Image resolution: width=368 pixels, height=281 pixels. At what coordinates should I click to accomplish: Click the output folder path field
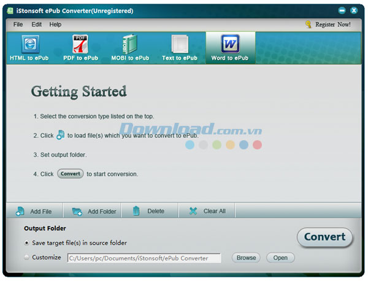pyautogui.click(x=144, y=258)
